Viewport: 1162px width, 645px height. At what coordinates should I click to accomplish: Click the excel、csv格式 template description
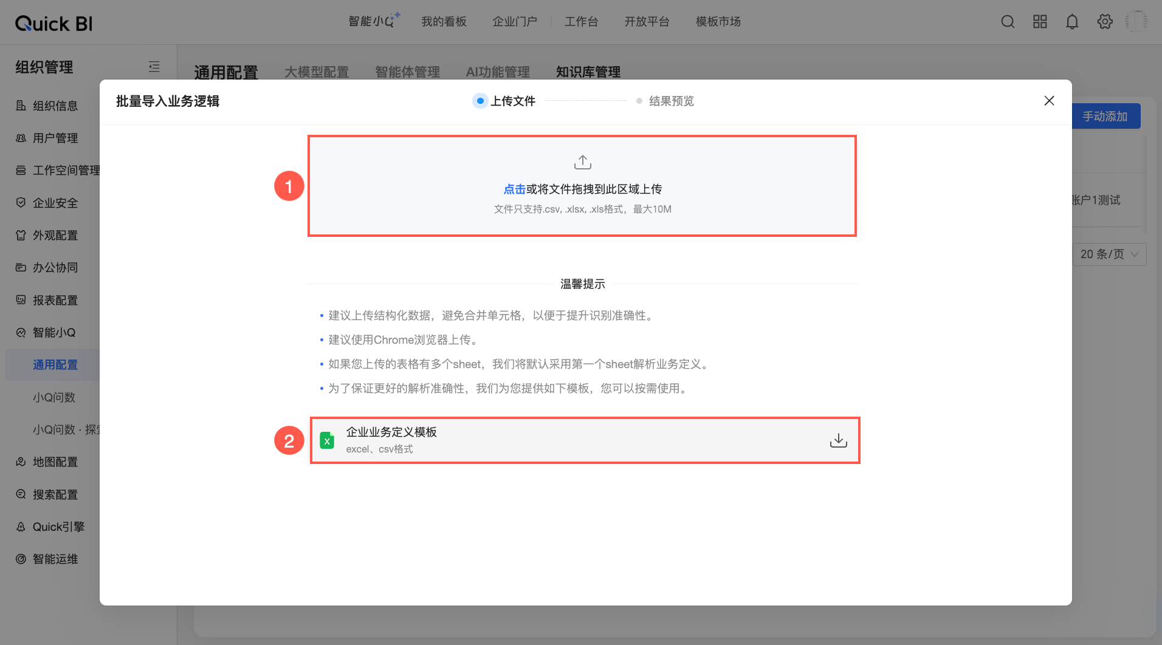pos(379,449)
